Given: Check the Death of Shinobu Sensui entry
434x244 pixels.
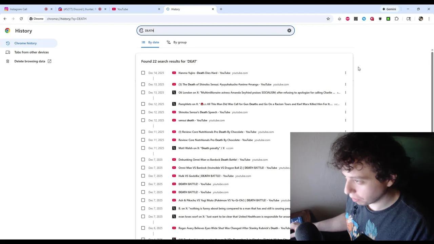Looking at the screenshot, I should coord(143,84).
